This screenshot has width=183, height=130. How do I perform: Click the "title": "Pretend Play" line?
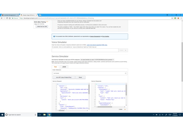(107, 100)
